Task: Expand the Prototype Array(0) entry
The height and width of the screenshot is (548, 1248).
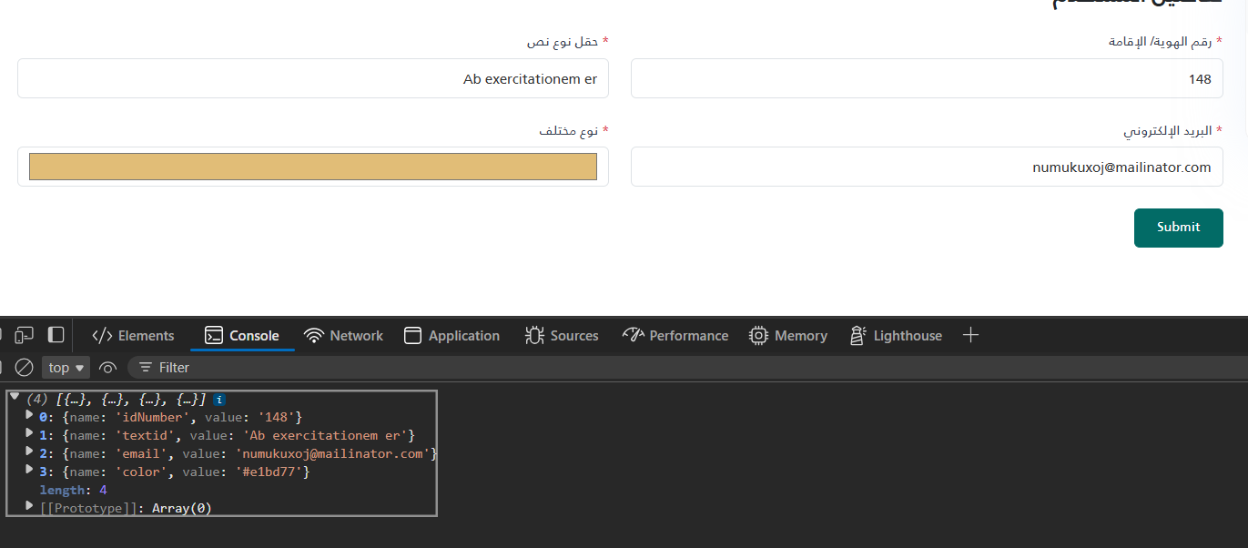Action: (x=29, y=505)
